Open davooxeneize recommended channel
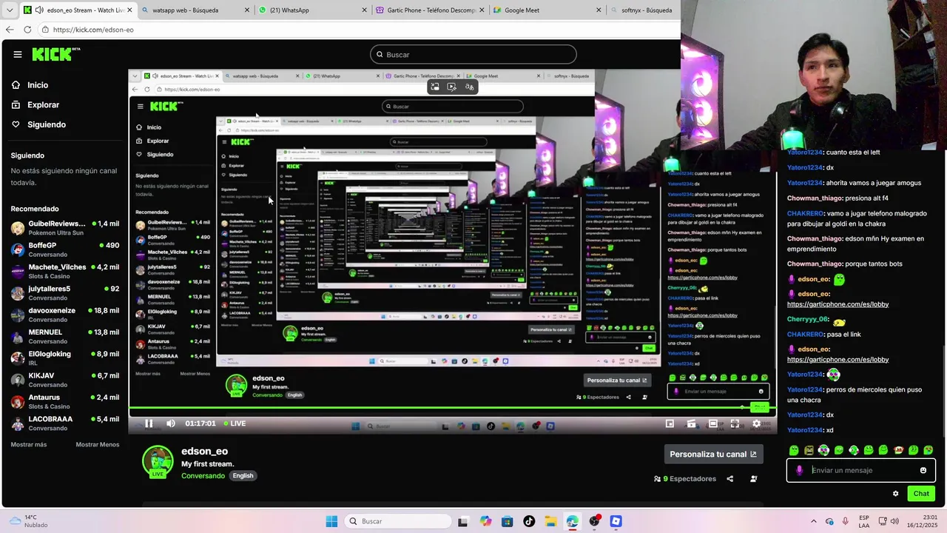Screen dimensions: 947x533 pos(65,315)
